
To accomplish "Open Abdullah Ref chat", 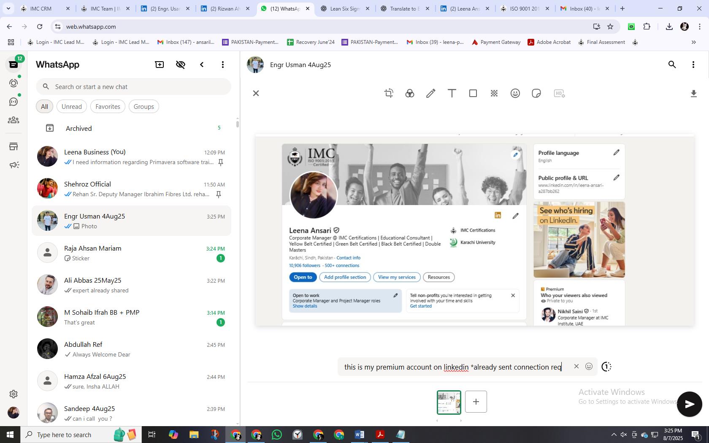I will (131, 349).
